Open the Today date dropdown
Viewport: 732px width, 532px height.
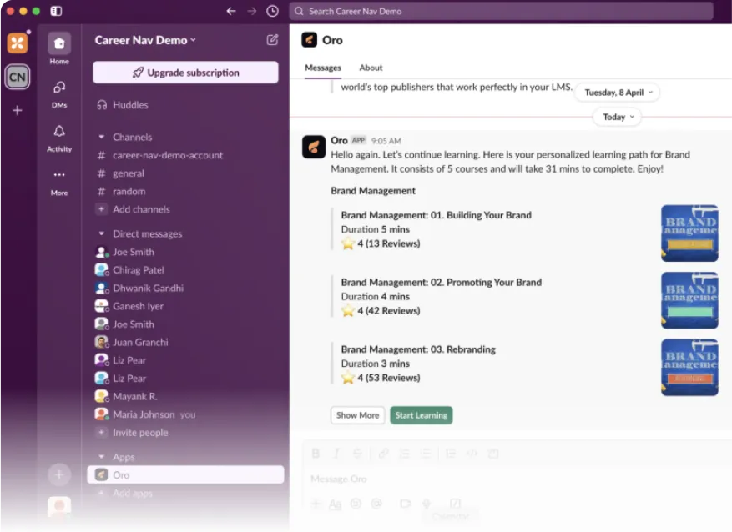pos(617,117)
